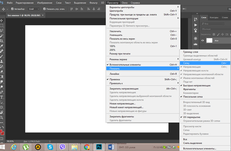Select the Eraser tool
The height and width of the screenshot is (151, 231).
[1, 72]
